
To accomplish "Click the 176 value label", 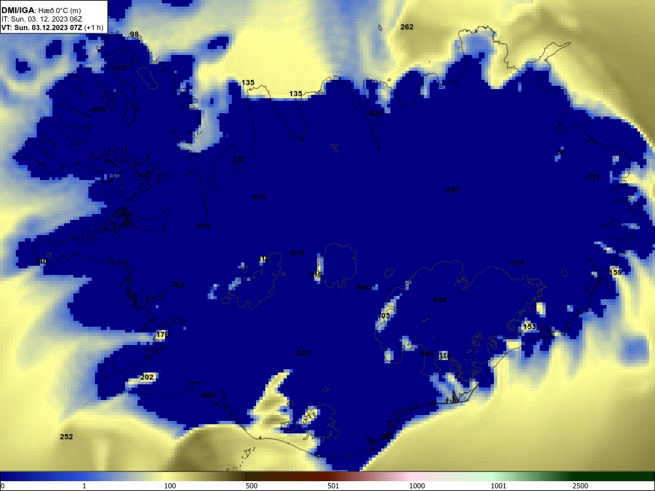I will click(x=162, y=335).
